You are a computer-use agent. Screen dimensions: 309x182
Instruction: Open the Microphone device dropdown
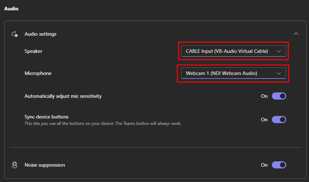tap(228, 73)
